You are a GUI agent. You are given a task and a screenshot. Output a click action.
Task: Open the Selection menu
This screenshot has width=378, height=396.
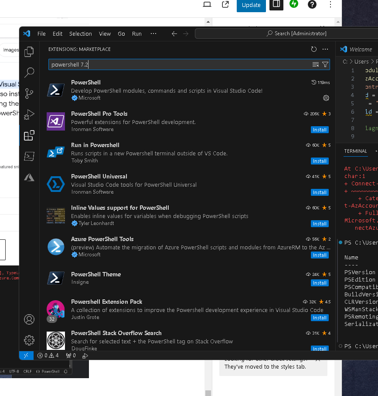(81, 34)
